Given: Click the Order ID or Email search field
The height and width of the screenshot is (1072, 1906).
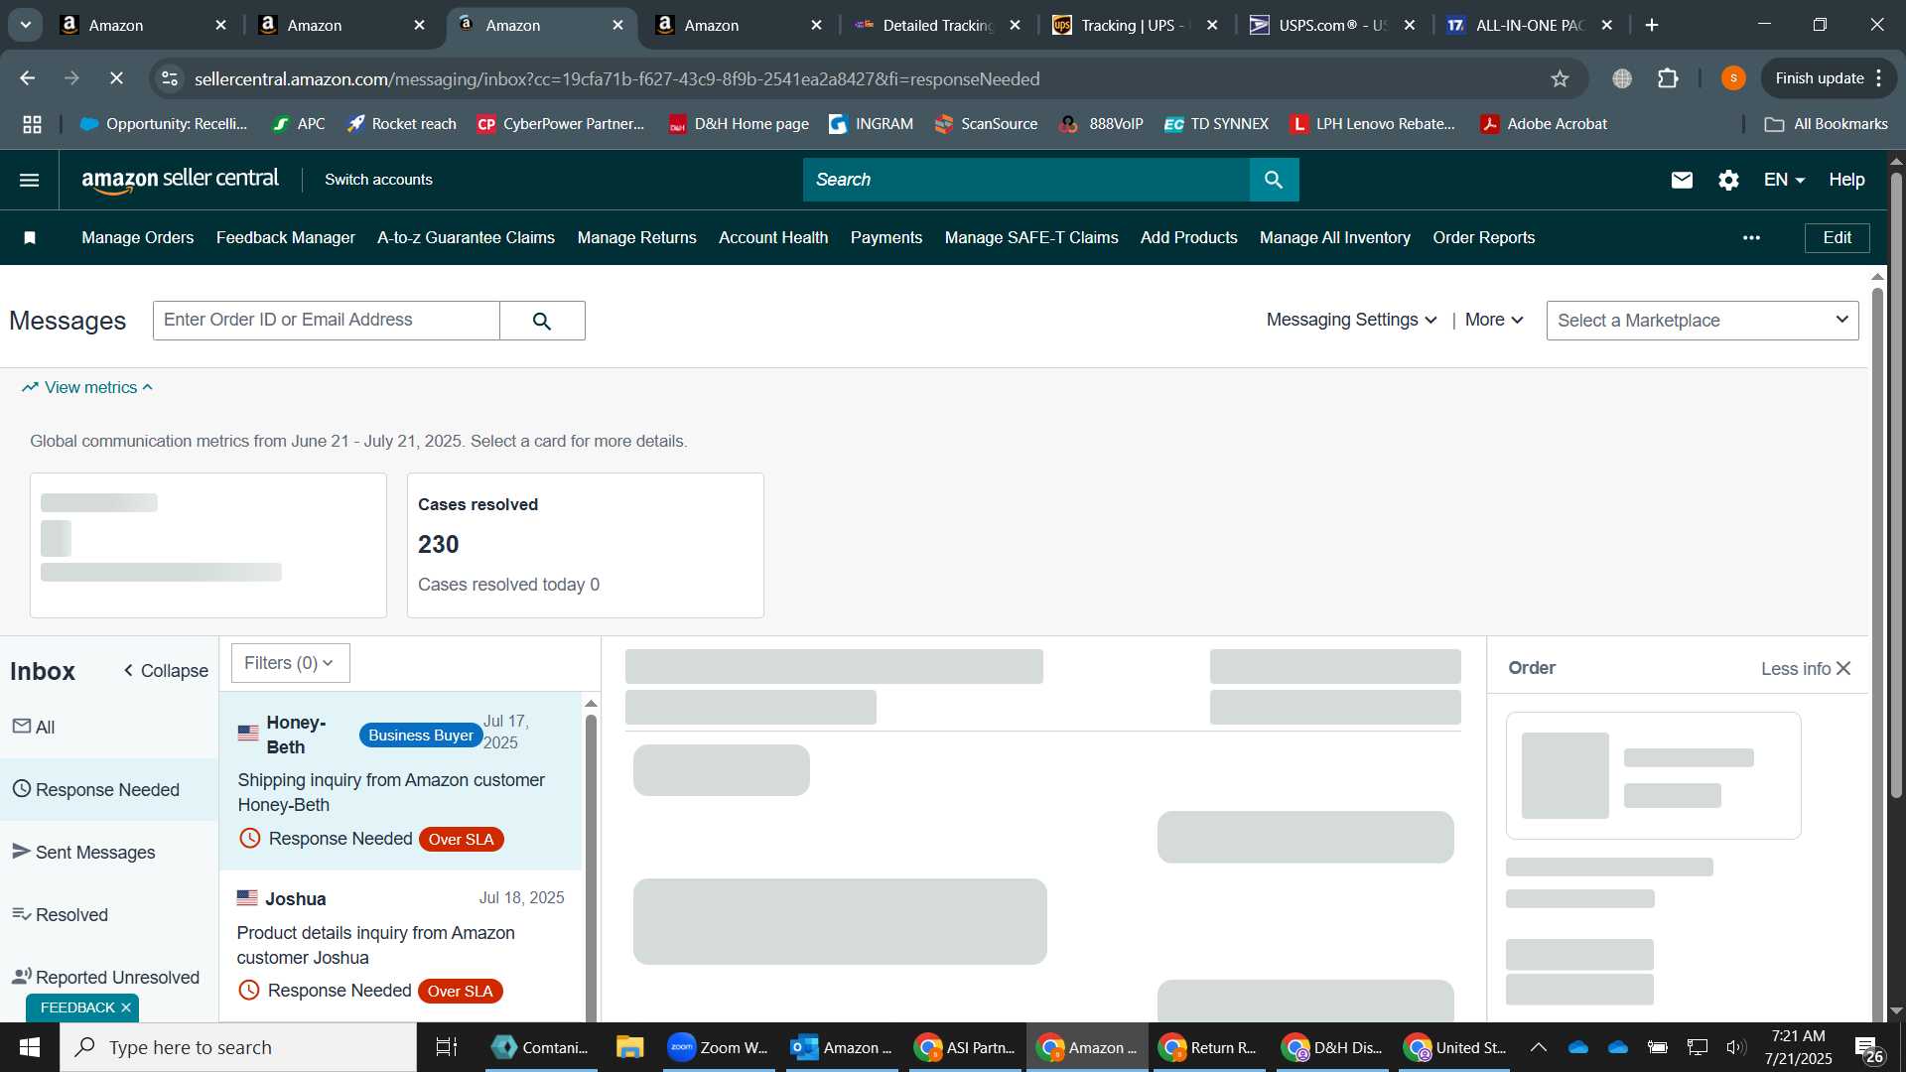Looking at the screenshot, I should click(327, 321).
